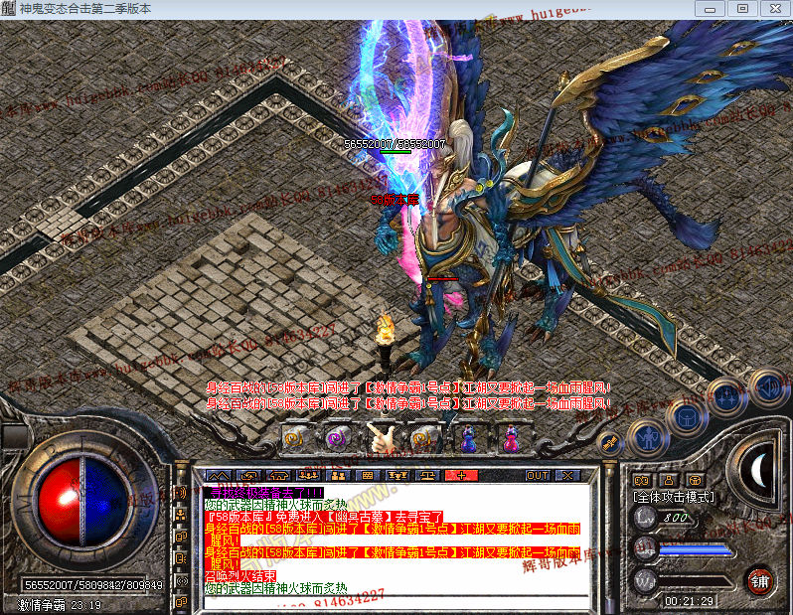
Task: Click the timer 00:21:29
Action: tap(689, 601)
